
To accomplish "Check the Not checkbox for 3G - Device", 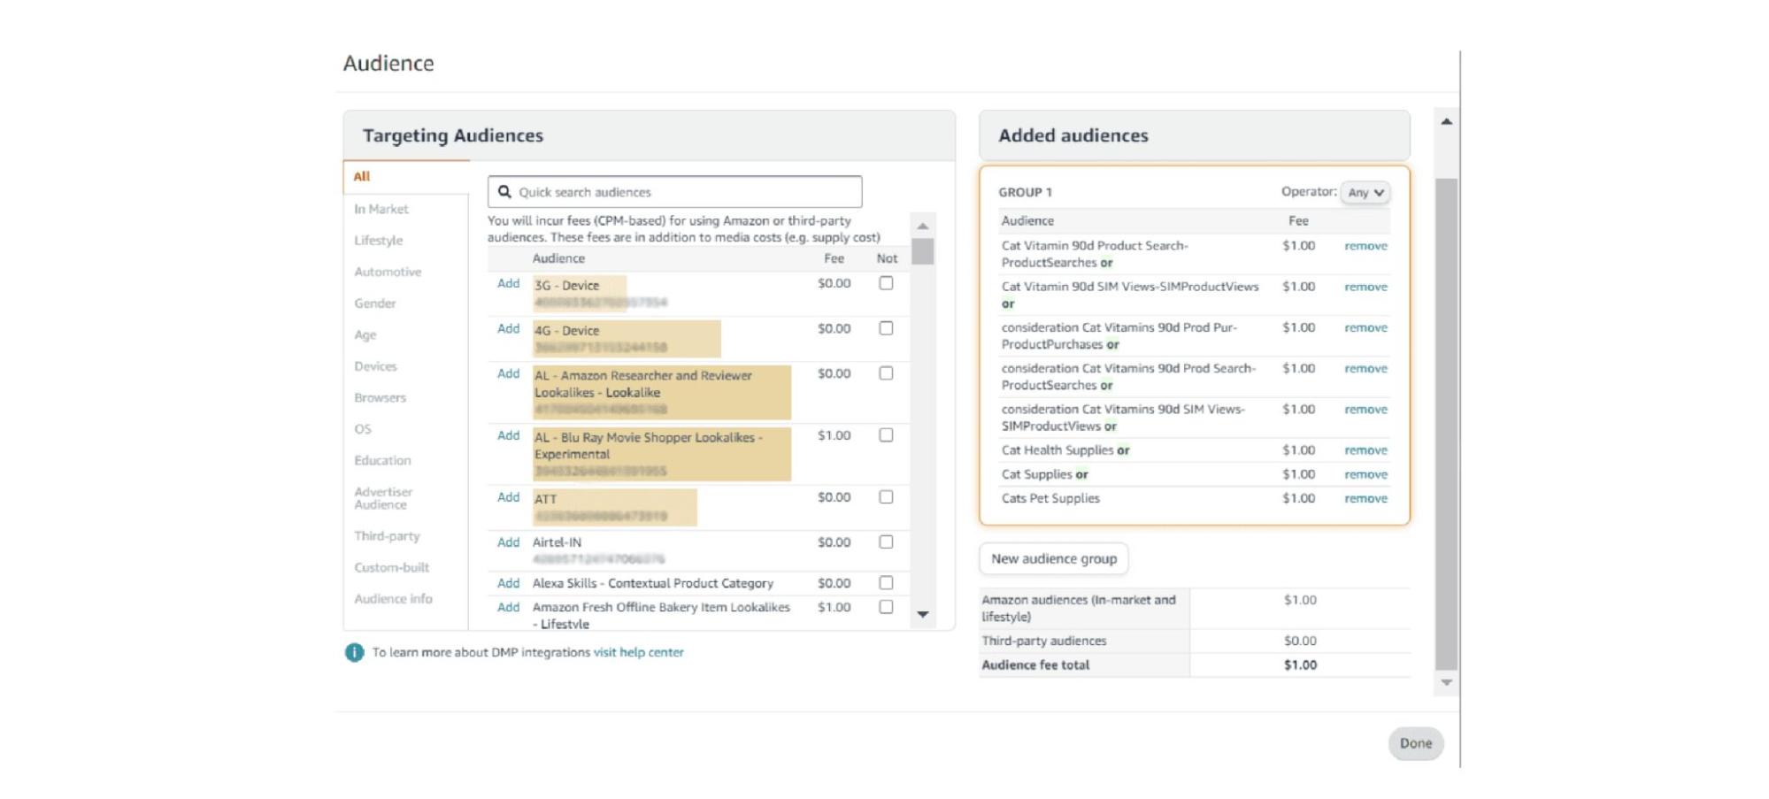I will coord(886,283).
